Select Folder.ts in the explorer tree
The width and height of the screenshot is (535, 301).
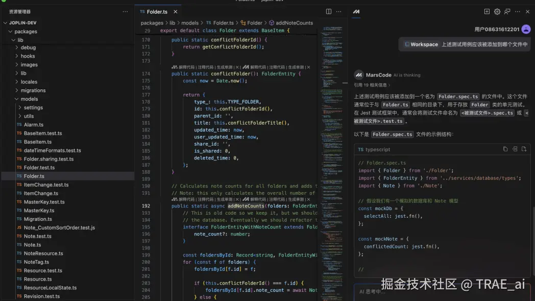67,176
